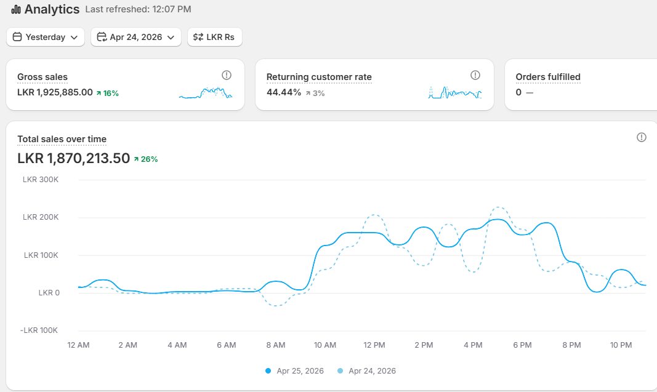Open the Total sales over time report
This screenshot has height=392, width=657.
(x=62, y=139)
